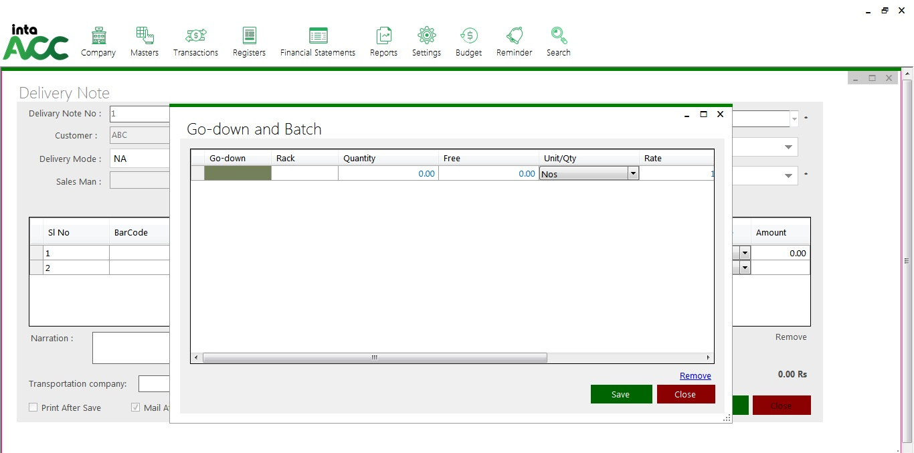
Task: Open Financial Statements icon
Action: coord(318,36)
